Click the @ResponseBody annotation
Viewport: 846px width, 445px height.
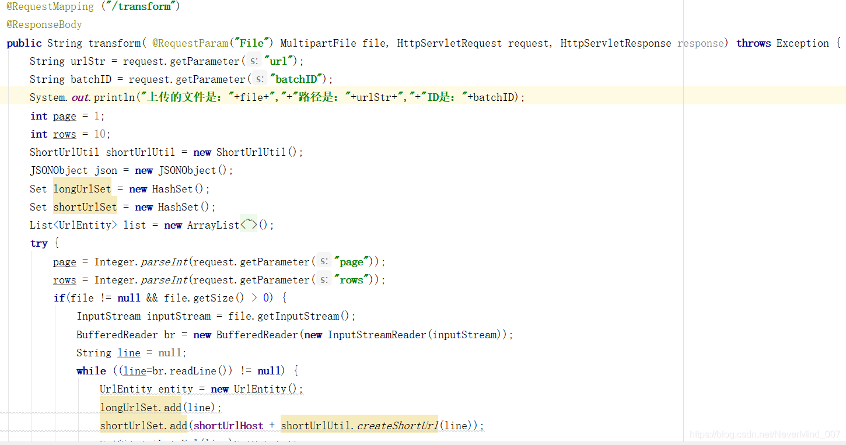pos(44,24)
